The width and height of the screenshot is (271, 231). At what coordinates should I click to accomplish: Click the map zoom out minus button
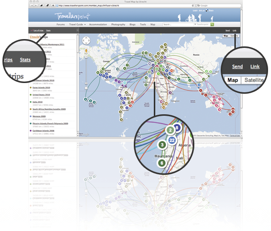86,88
